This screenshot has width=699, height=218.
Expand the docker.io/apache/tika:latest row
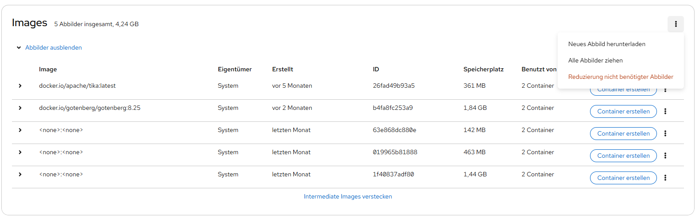tap(20, 86)
